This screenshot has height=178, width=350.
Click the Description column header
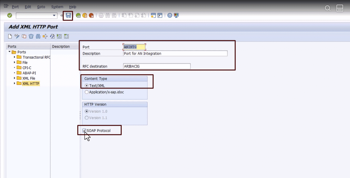[65, 46]
